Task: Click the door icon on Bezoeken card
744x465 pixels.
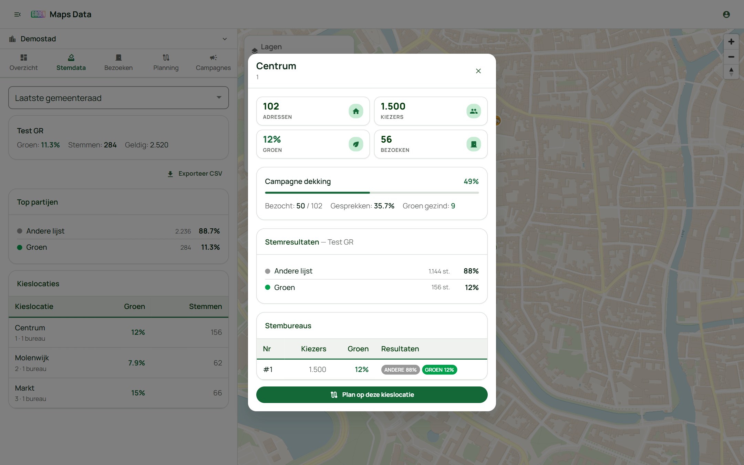Action: coord(474,144)
